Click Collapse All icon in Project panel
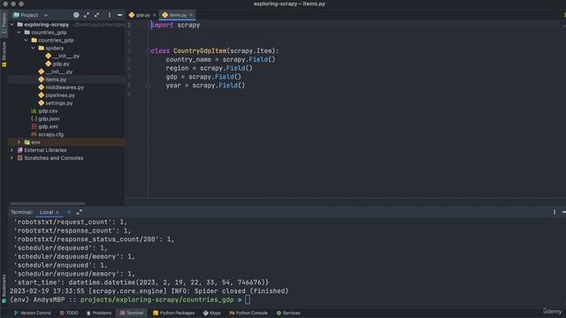 click(96, 15)
